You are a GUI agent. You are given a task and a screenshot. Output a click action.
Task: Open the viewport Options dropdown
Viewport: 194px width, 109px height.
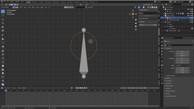(x=156, y=5)
